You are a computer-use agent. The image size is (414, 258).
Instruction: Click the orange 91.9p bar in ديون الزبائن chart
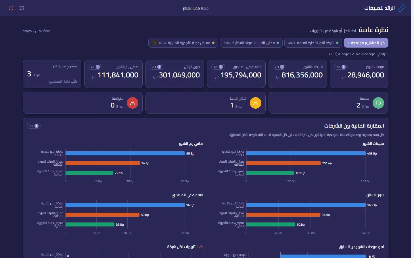pyautogui.click(x=283, y=215)
